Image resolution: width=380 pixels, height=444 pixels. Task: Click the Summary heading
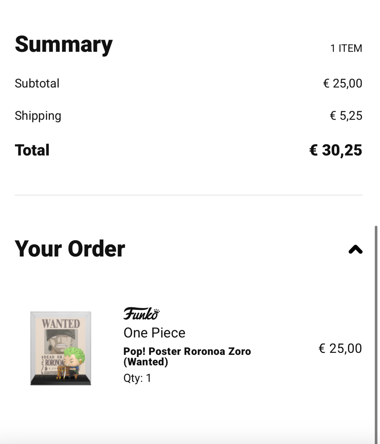pyautogui.click(x=64, y=44)
